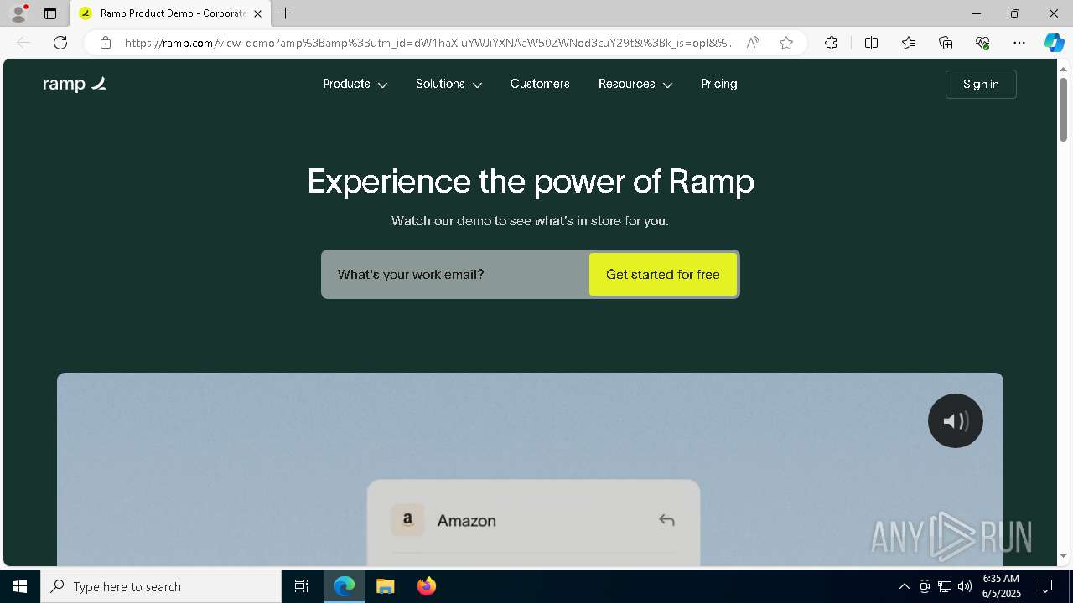Launch Firefox from taskbar
This screenshot has width=1073, height=603.
(x=427, y=586)
